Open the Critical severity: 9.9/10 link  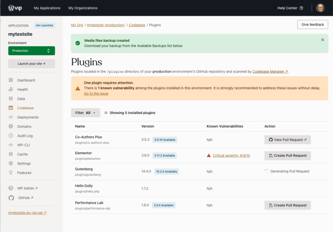tap(231, 156)
